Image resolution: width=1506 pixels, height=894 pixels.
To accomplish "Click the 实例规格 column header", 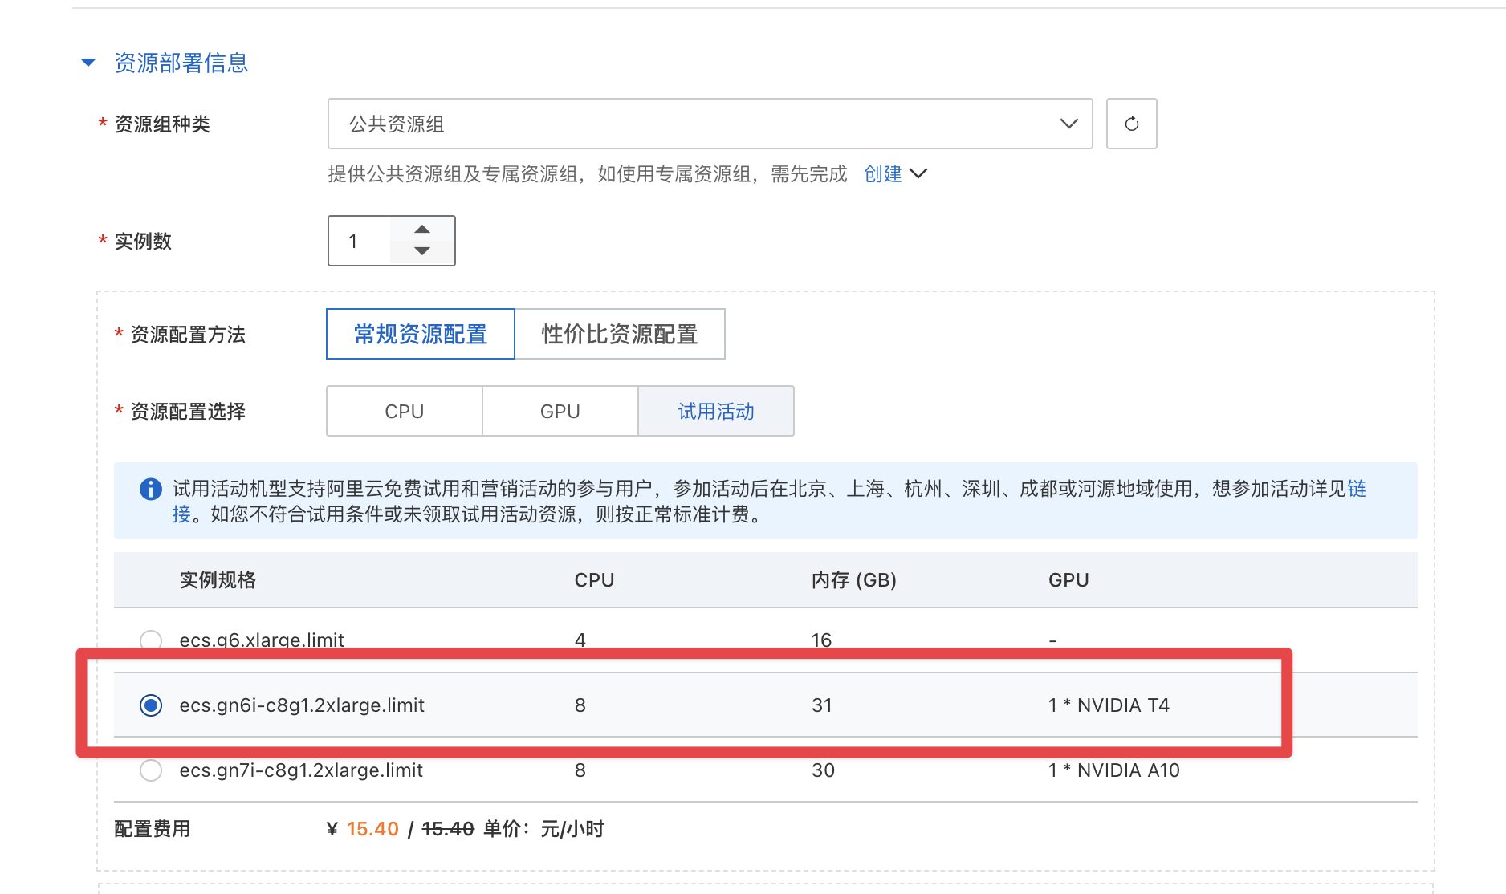I will (x=218, y=580).
